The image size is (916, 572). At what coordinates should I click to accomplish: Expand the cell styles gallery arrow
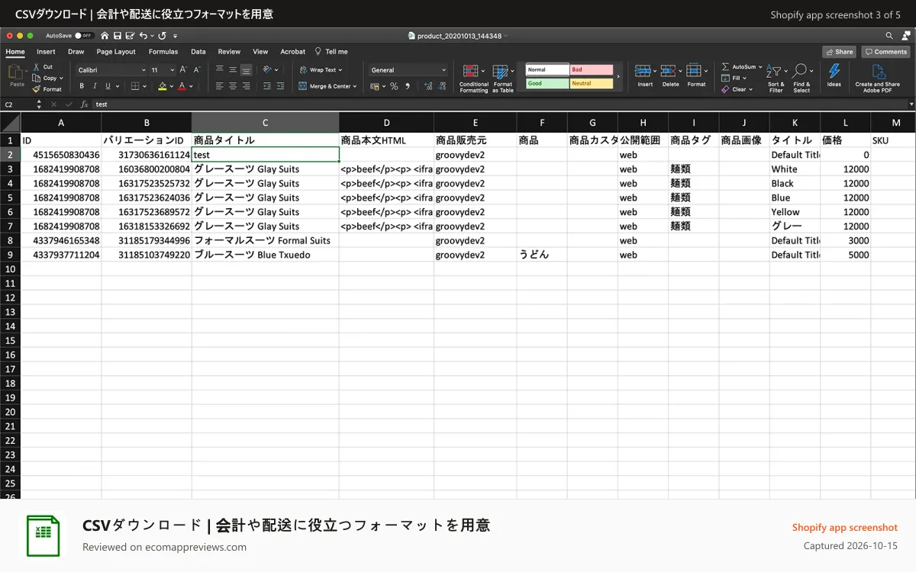pos(618,76)
